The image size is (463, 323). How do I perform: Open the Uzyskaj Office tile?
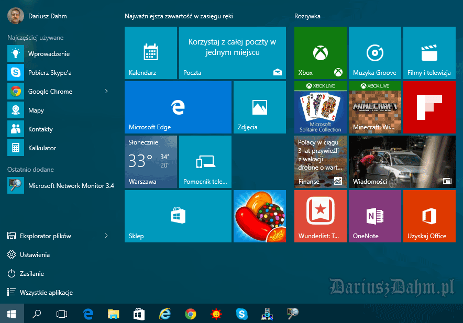[429, 216]
